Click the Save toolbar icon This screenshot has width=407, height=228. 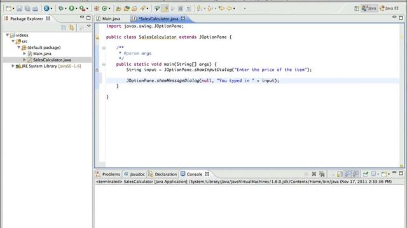(20, 8)
